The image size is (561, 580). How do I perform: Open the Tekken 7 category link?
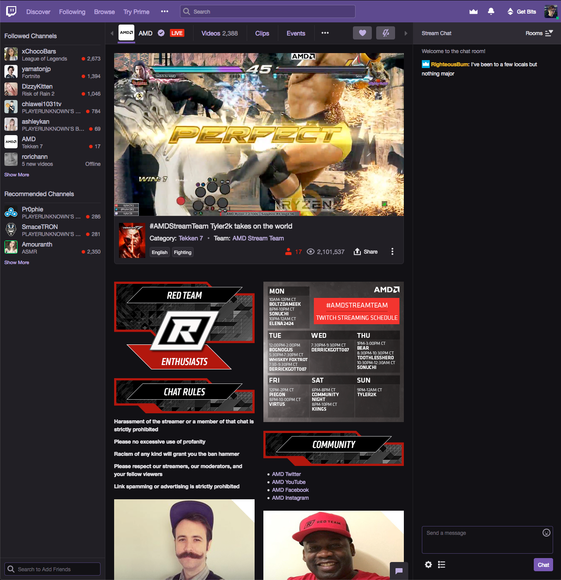click(191, 238)
